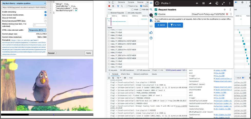Click the add profile document icon in sidebar
The width and height of the screenshot is (251, 119).
coord(151,20)
